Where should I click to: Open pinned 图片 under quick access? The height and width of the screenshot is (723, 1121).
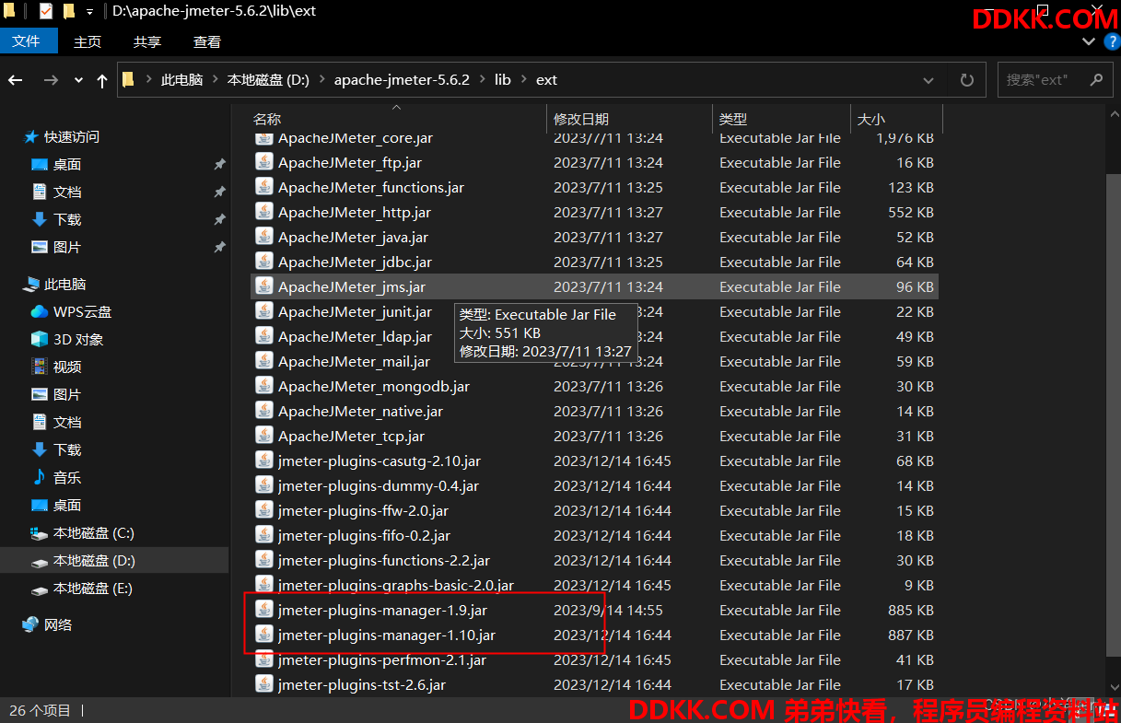(x=67, y=247)
